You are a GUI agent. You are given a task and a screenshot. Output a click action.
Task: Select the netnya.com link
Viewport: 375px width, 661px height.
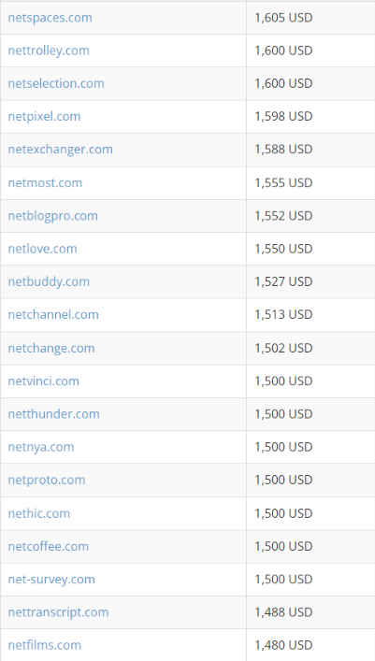pyautogui.click(x=41, y=447)
